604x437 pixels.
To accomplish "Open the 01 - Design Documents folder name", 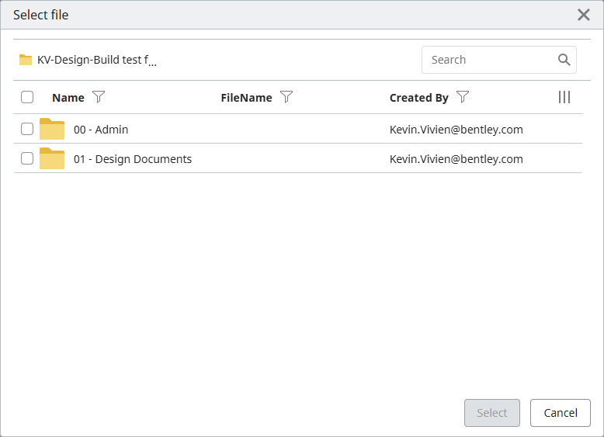I will pyautogui.click(x=133, y=159).
